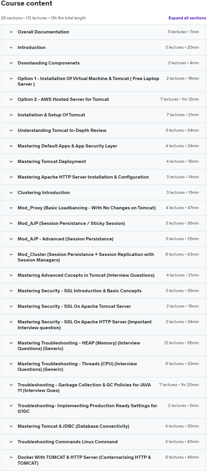This screenshot has height=472, width=208.
Task: Click '3 lectures • 36min' text
Action: [x=182, y=223]
